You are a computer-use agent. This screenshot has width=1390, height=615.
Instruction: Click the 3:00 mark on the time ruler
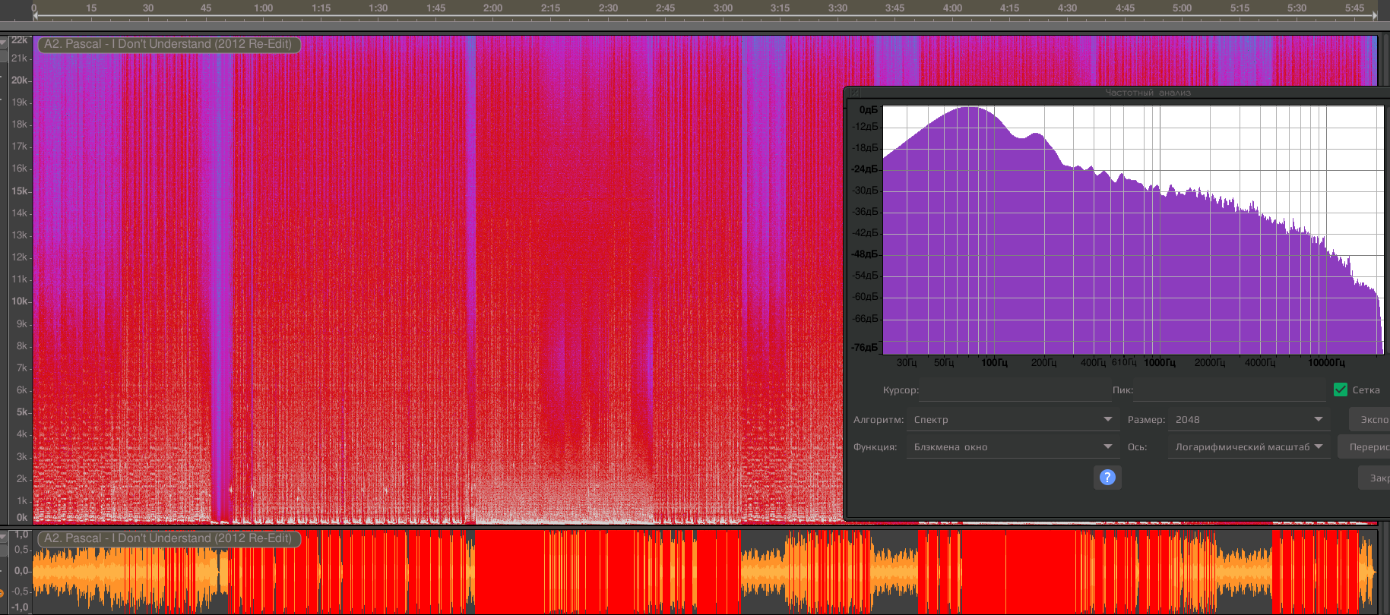click(723, 8)
